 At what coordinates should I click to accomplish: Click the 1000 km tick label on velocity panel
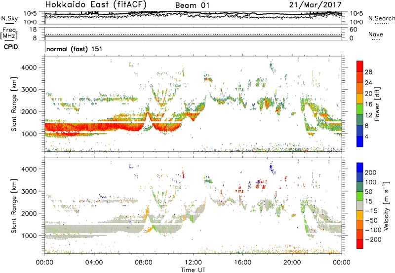pyautogui.click(x=29, y=236)
